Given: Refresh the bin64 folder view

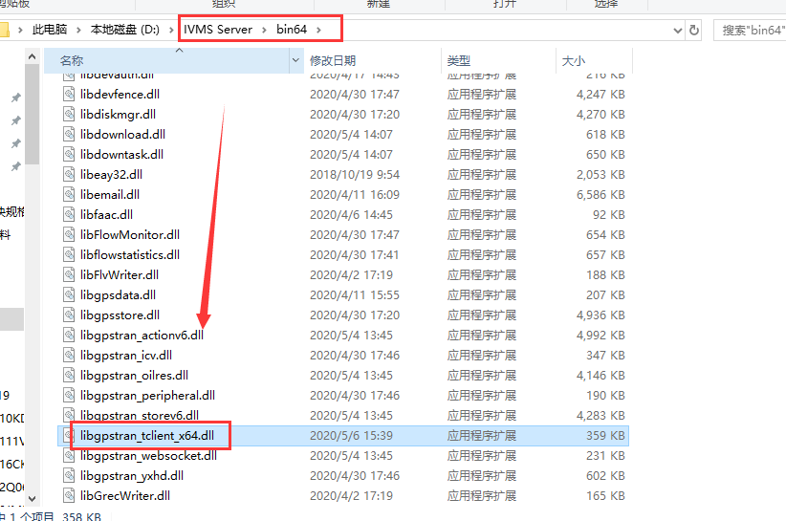Looking at the screenshot, I should pyautogui.click(x=694, y=30).
